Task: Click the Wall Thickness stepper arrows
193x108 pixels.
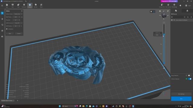Action: point(19,17)
